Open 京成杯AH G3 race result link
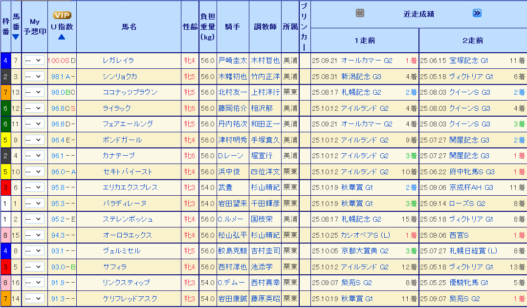Viewport: 527px width, 308px height. point(471,187)
